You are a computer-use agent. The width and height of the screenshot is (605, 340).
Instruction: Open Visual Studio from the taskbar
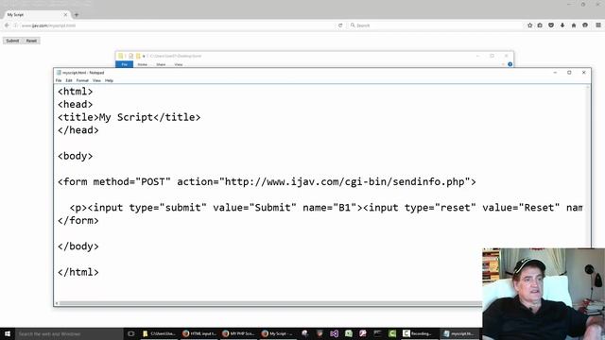[334, 333]
